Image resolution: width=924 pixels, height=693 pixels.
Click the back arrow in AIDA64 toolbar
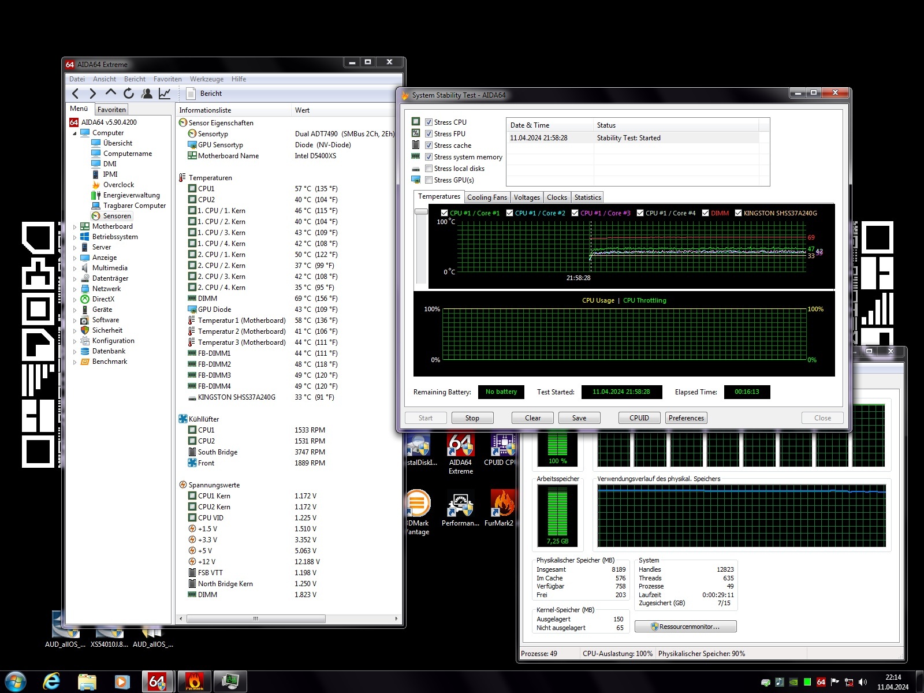(75, 94)
